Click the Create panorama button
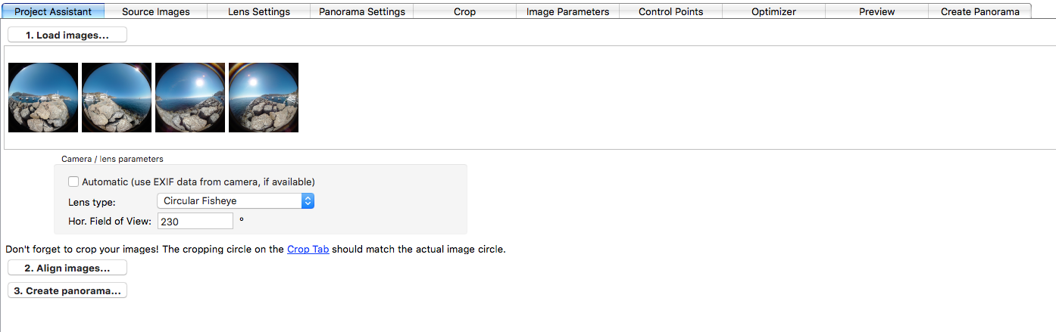The width and height of the screenshot is (1056, 332). click(67, 290)
